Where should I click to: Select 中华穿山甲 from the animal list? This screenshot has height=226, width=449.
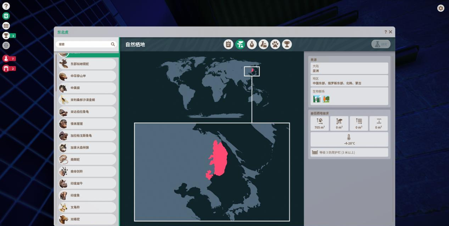tap(87, 76)
